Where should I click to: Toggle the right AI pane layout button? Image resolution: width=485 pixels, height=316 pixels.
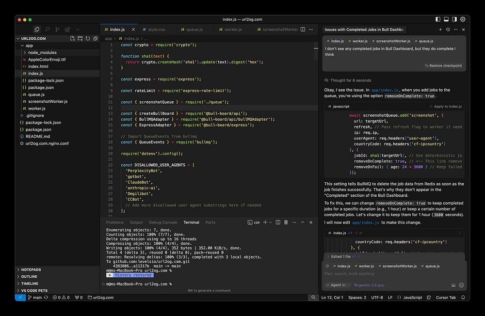pyautogui.click(x=454, y=19)
